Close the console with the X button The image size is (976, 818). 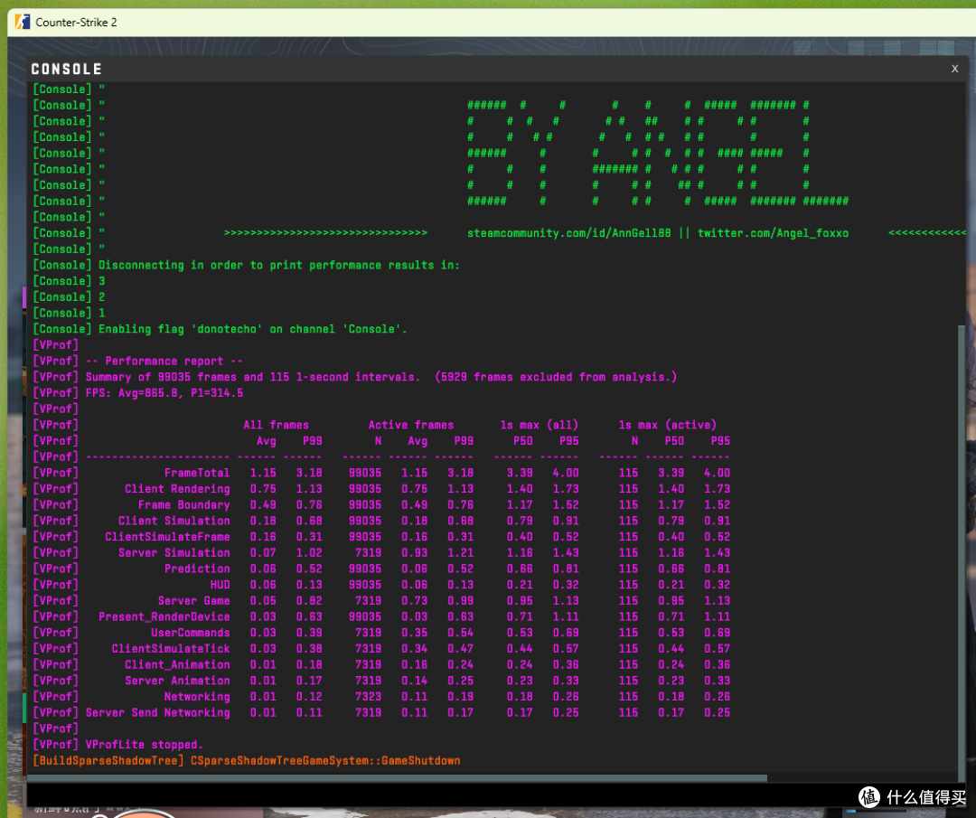pos(954,69)
